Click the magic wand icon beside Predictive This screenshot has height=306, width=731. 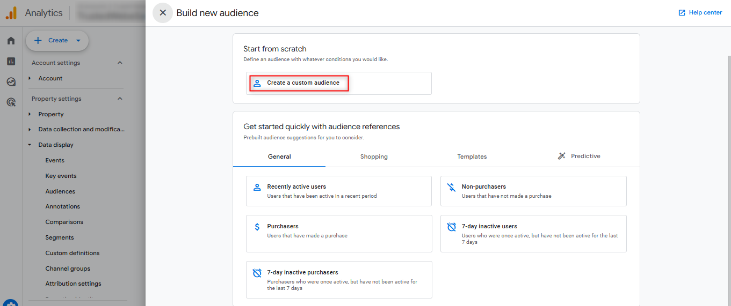[x=562, y=156]
